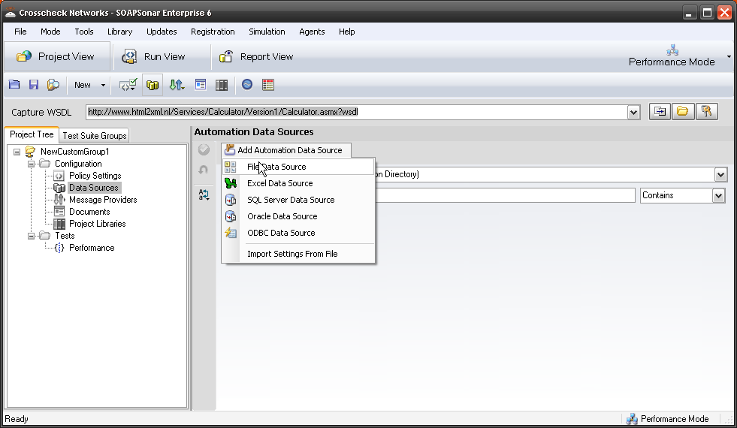
Task: Select Data Sources in project tree
Action: coord(94,188)
